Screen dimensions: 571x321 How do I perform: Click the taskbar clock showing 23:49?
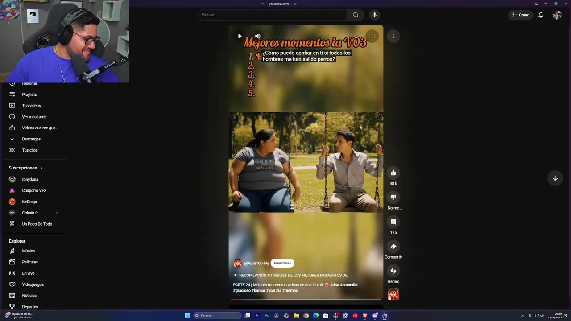(554, 316)
